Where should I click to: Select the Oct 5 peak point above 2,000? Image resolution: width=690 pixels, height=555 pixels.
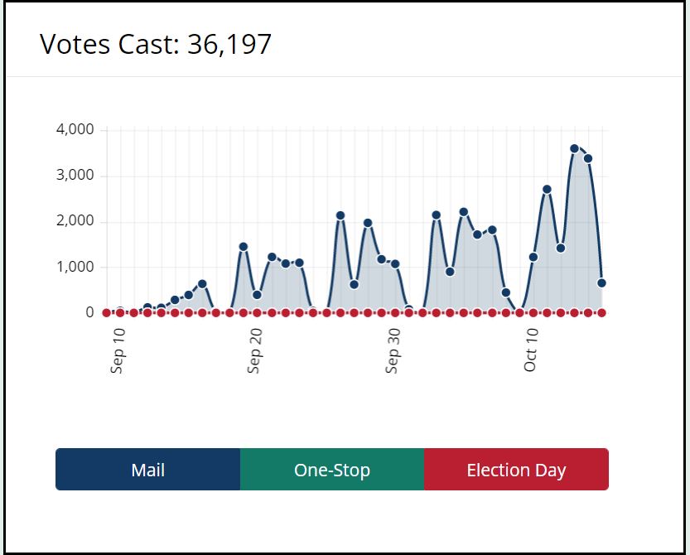point(464,213)
